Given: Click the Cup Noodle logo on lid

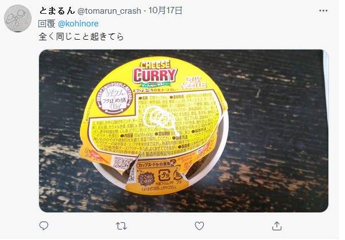Looking at the screenshot, I should coord(193,83).
